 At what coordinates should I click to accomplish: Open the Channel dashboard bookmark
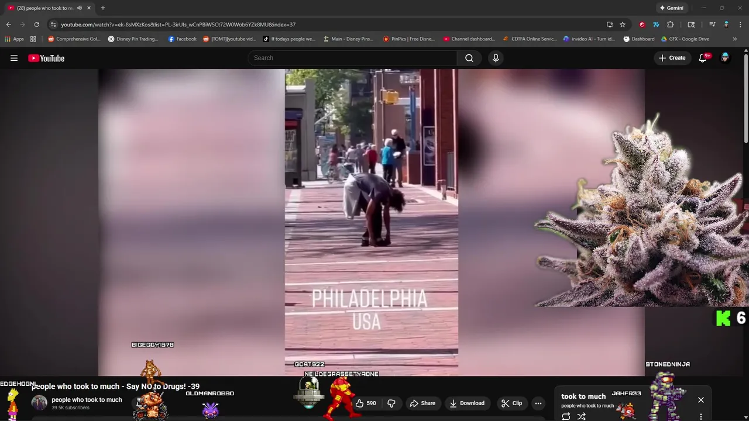(469, 39)
